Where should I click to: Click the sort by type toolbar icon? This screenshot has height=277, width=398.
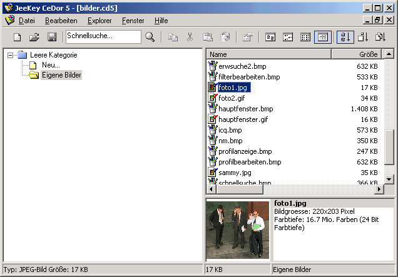[x=380, y=38]
